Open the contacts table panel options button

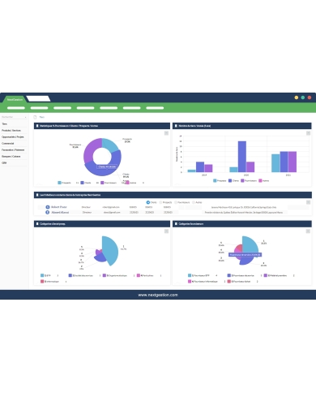[x=308, y=202]
